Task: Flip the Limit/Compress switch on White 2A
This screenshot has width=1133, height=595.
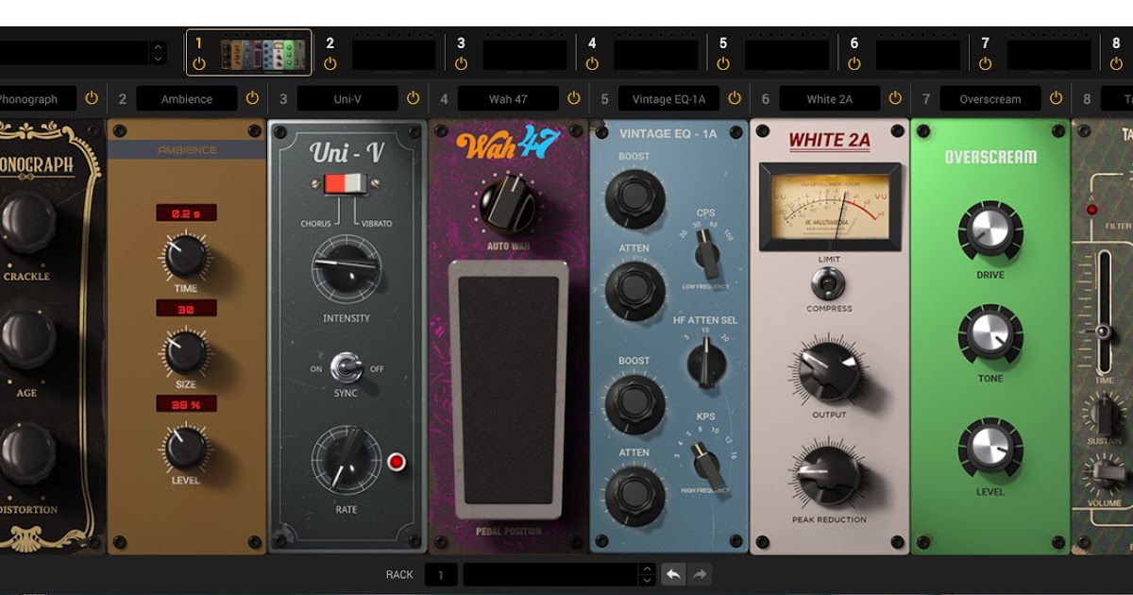Action: 829,282
